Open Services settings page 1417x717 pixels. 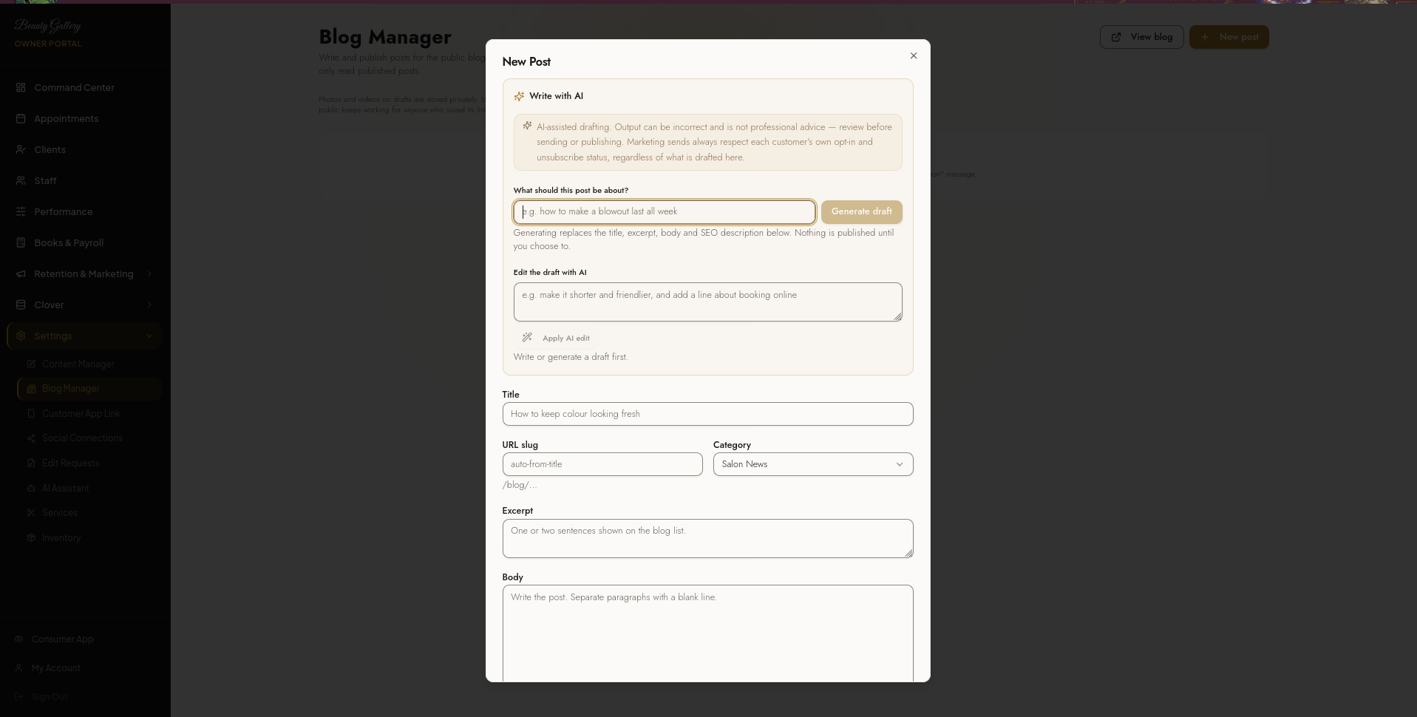89,512
